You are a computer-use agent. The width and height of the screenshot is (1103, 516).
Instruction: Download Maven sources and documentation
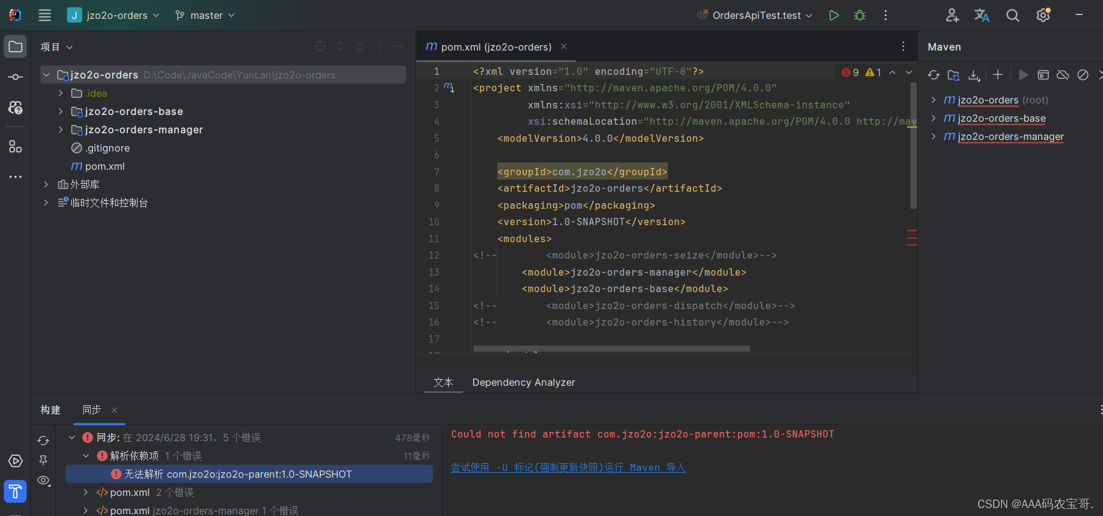pos(974,75)
